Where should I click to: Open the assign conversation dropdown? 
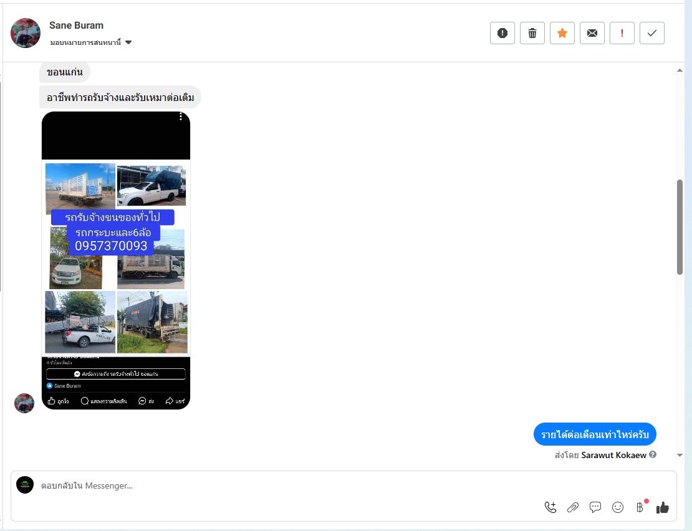[x=91, y=42]
